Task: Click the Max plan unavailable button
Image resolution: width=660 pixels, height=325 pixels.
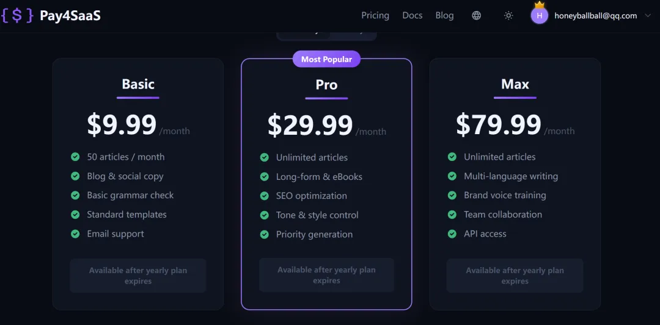Action: click(515, 276)
